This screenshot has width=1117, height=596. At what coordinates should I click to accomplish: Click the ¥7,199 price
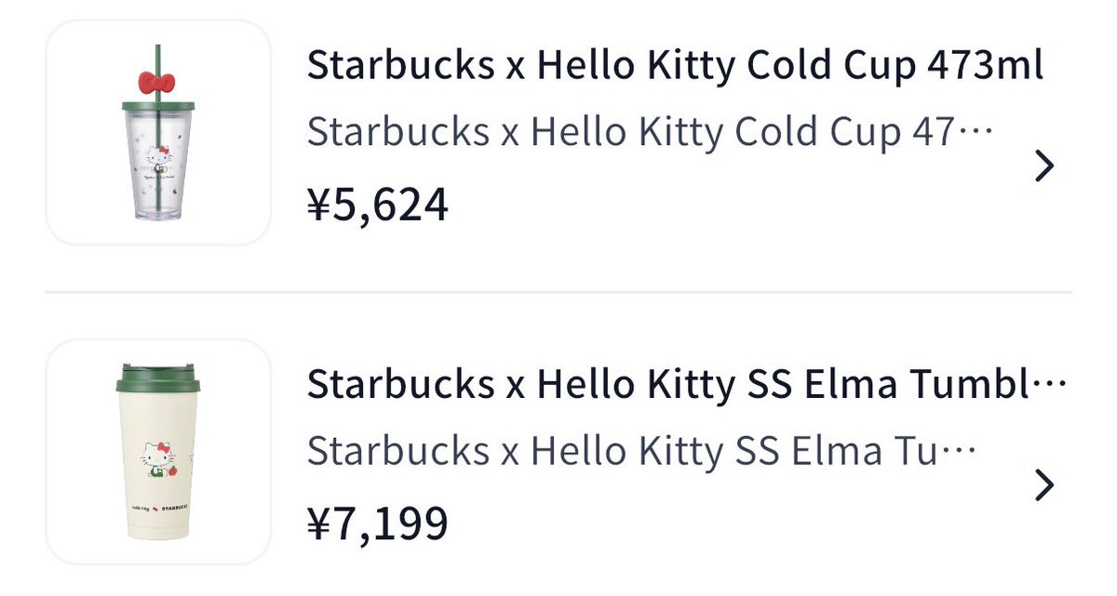(378, 523)
